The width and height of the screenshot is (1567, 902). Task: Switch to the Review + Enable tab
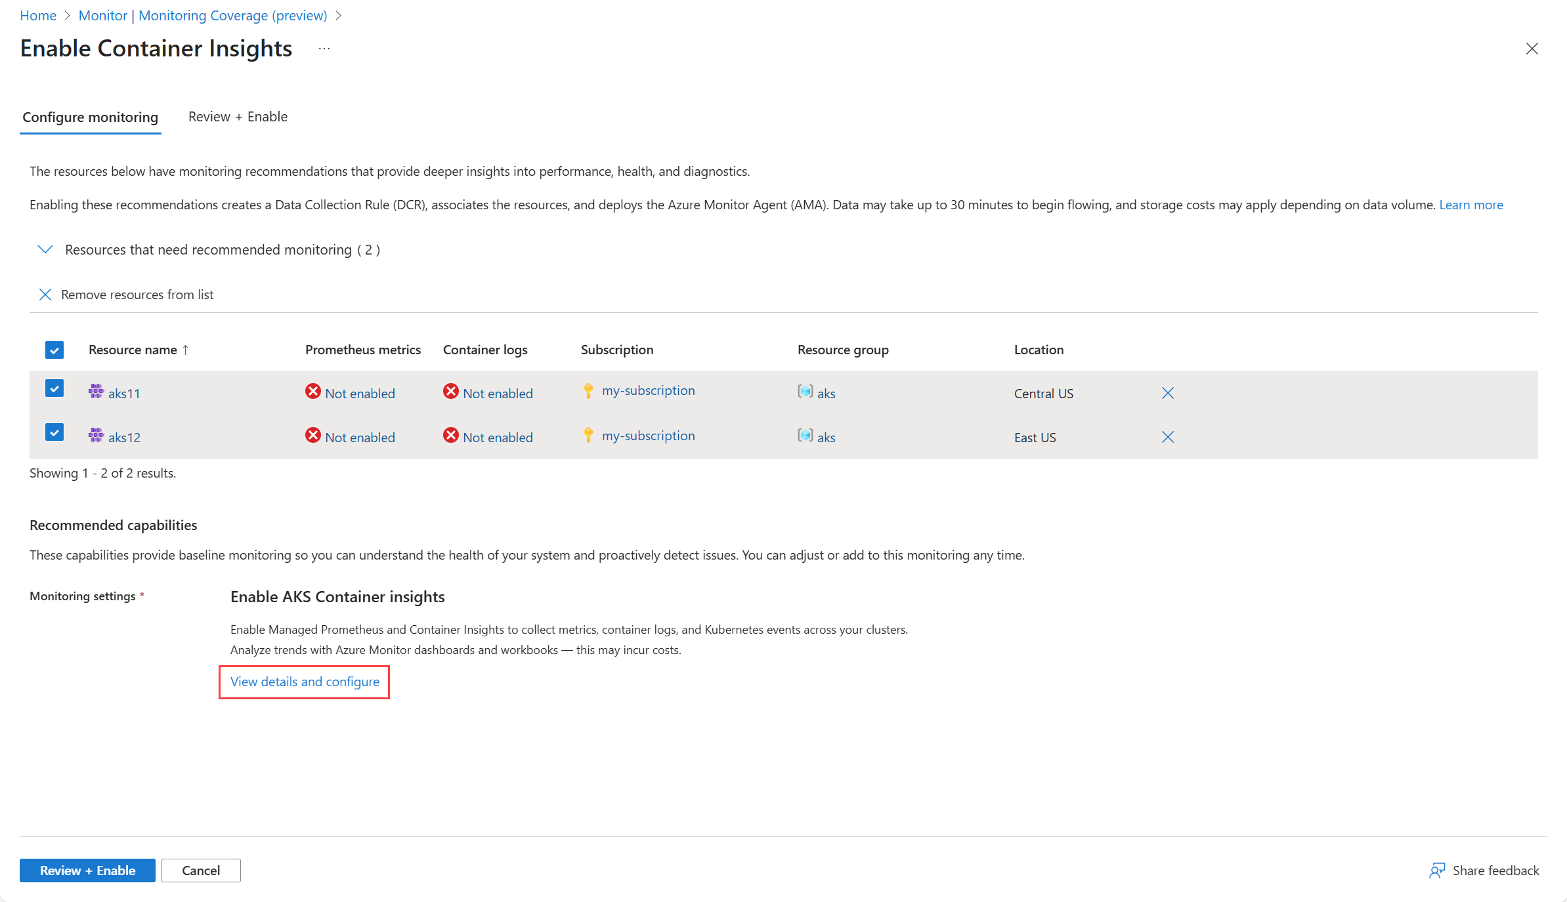238,117
